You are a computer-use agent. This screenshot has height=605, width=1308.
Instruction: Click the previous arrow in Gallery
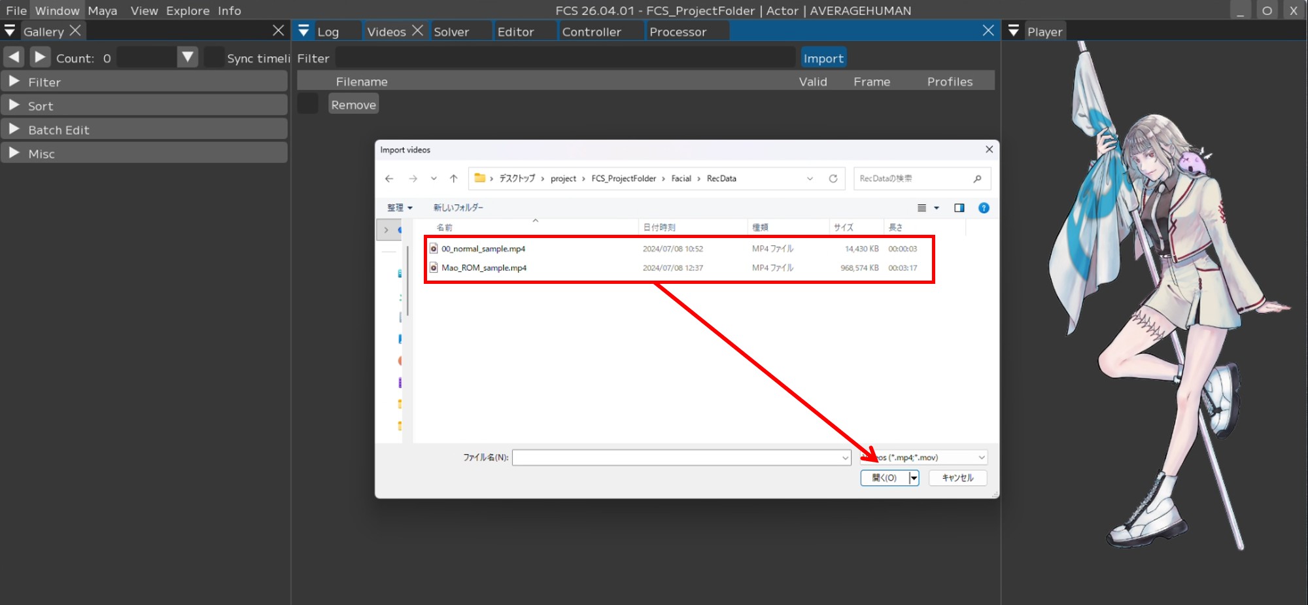14,58
